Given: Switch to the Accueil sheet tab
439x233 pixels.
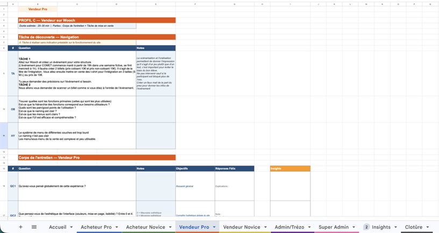Looking at the screenshot, I should (58, 227).
